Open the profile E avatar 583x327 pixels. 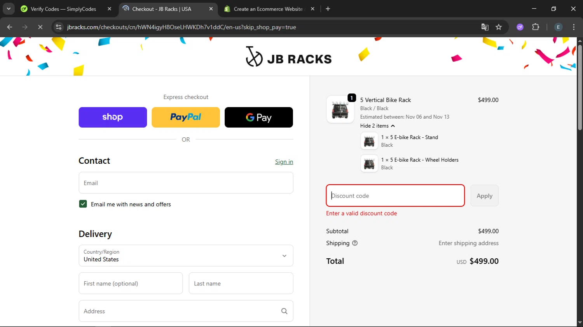coord(558,27)
